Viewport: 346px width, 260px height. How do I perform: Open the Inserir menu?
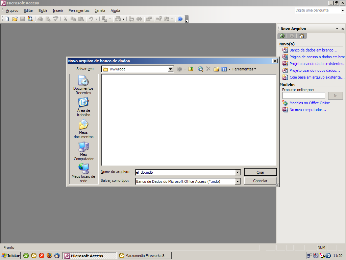point(58,10)
